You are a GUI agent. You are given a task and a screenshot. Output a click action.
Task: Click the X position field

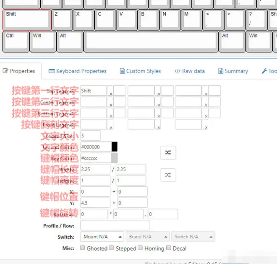click(95, 191)
